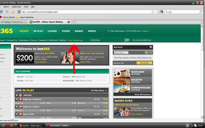Bet on Valencia at 1.33 odds
Viewport: 205px width, 128px height.
pos(30,103)
